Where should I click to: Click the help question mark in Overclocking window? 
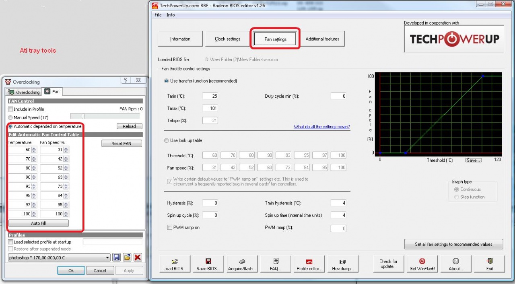[x=126, y=81]
